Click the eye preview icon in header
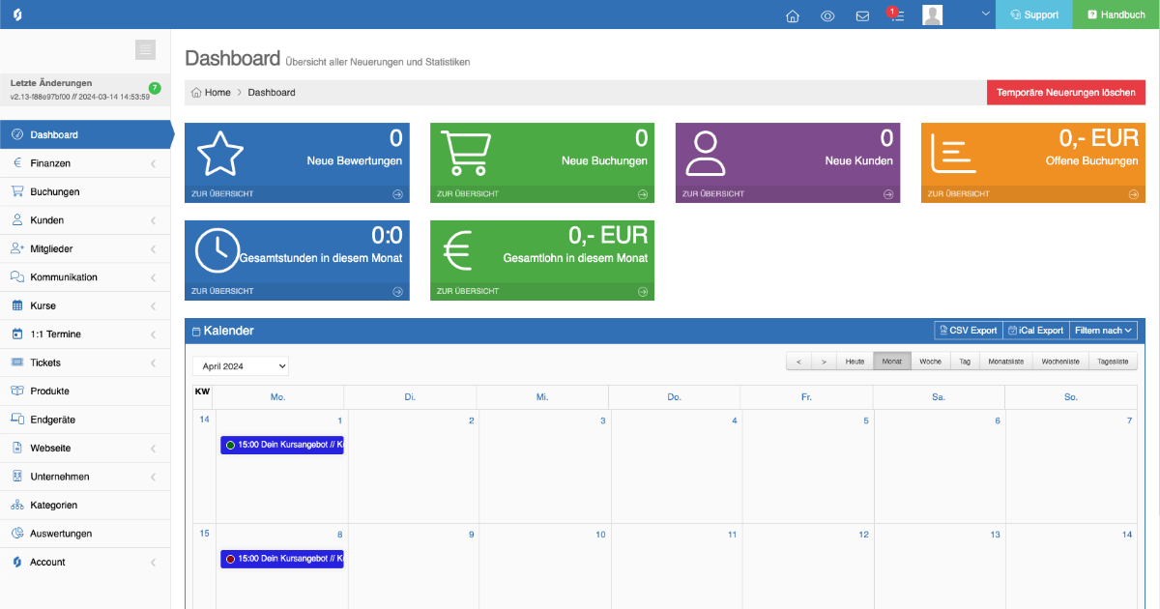 (827, 15)
